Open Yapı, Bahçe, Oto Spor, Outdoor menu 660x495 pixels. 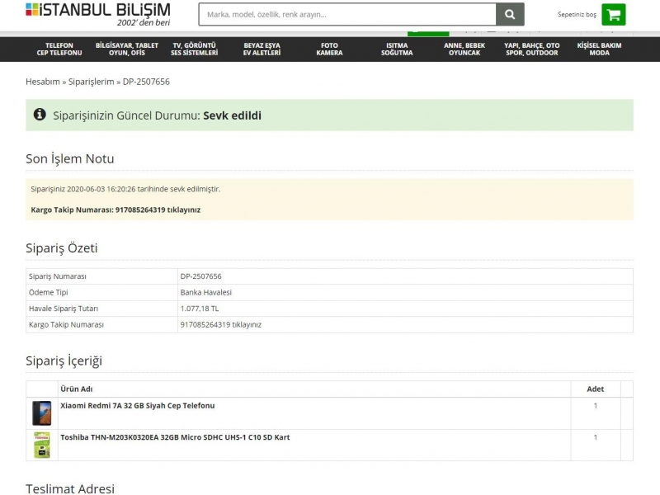tap(532, 49)
